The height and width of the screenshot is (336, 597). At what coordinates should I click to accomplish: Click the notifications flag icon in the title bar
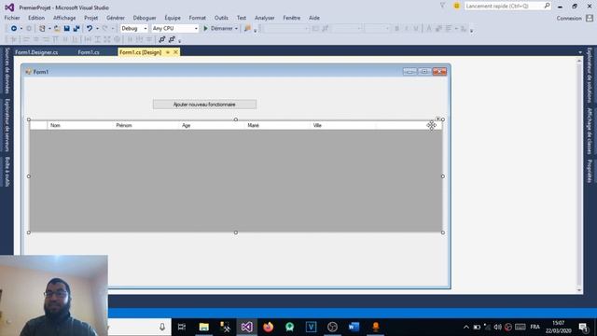(x=442, y=6)
